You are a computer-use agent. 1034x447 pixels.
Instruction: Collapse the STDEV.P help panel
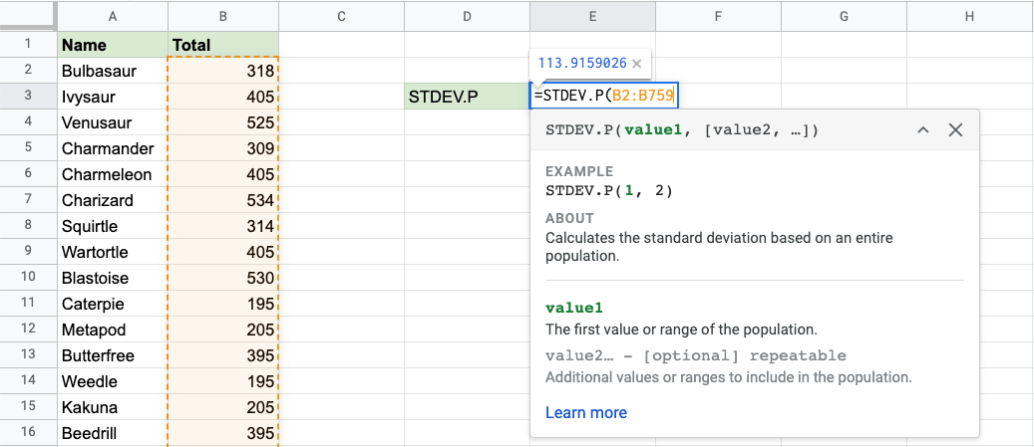tap(922, 130)
